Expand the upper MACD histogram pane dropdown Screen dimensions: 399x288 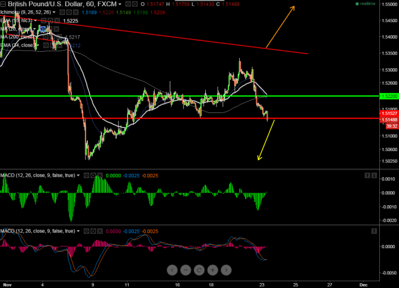[x=78, y=176]
